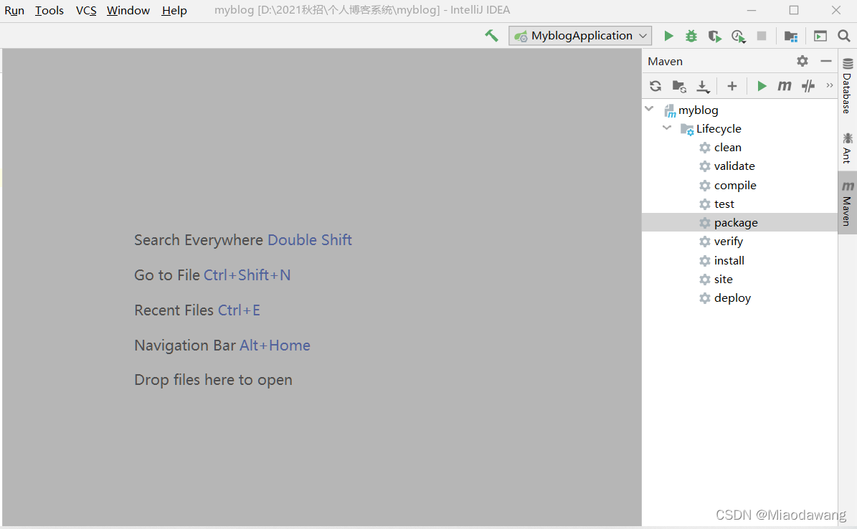Open the VCS menu
857x529 pixels.
click(x=86, y=11)
